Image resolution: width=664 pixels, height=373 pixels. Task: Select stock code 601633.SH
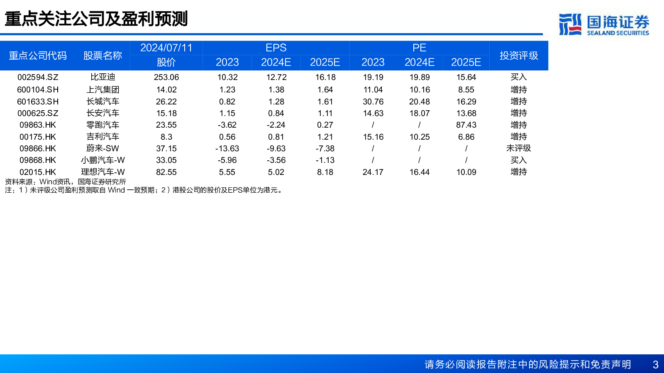[x=38, y=102]
